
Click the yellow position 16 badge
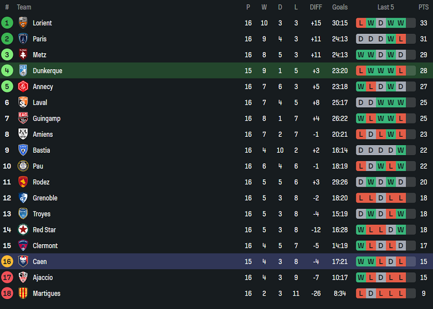pyautogui.click(x=7, y=261)
